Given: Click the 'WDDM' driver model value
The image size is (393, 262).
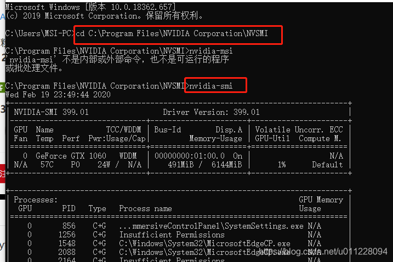Looking at the screenshot, I should click(128, 156).
